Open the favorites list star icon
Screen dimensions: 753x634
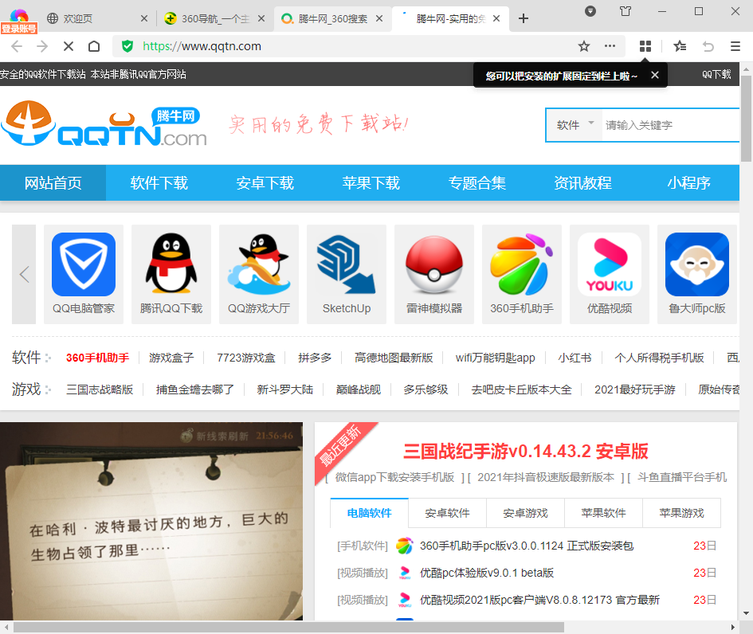[x=680, y=46]
